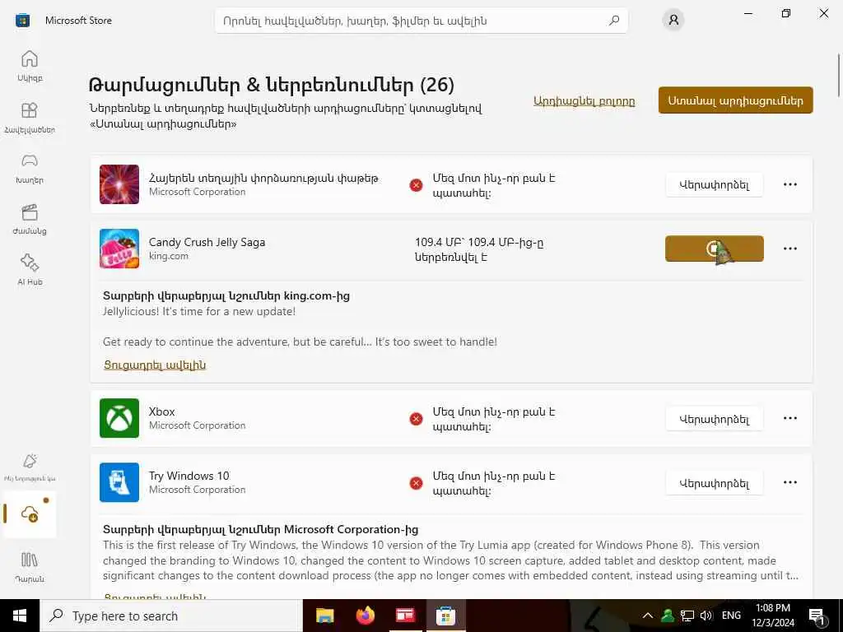843x632 pixels.
Task: Click the Try Windows 10 app icon
Action: pyautogui.click(x=119, y=482)
